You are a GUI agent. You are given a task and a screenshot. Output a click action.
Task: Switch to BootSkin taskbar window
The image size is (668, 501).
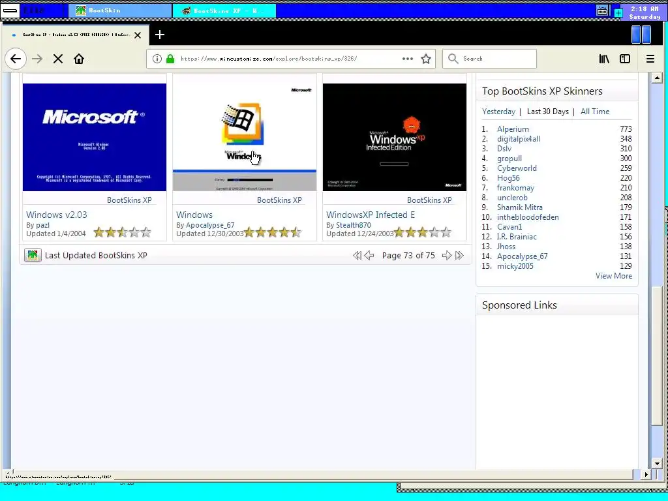click(120, 10)
